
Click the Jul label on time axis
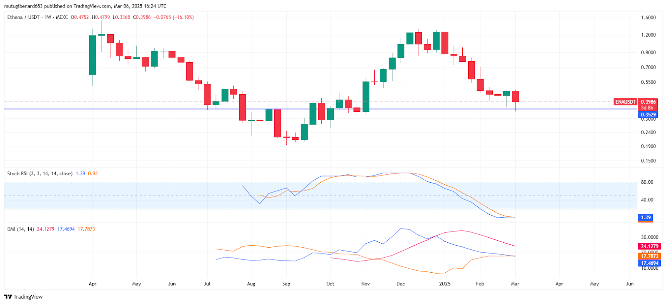click(207, 284)
